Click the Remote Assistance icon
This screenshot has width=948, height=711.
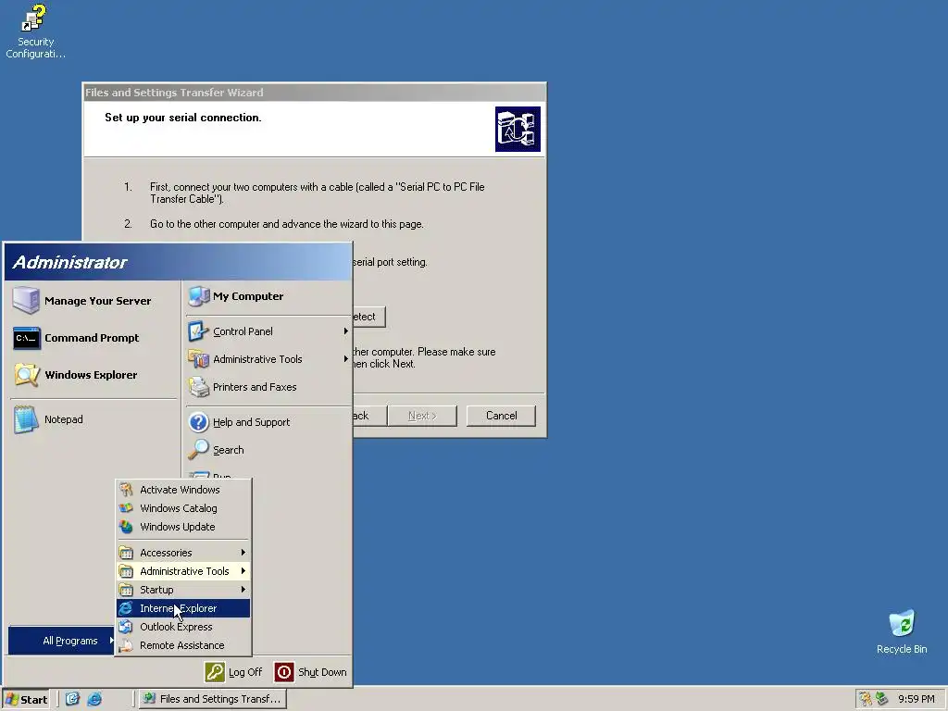coord(126,645)
